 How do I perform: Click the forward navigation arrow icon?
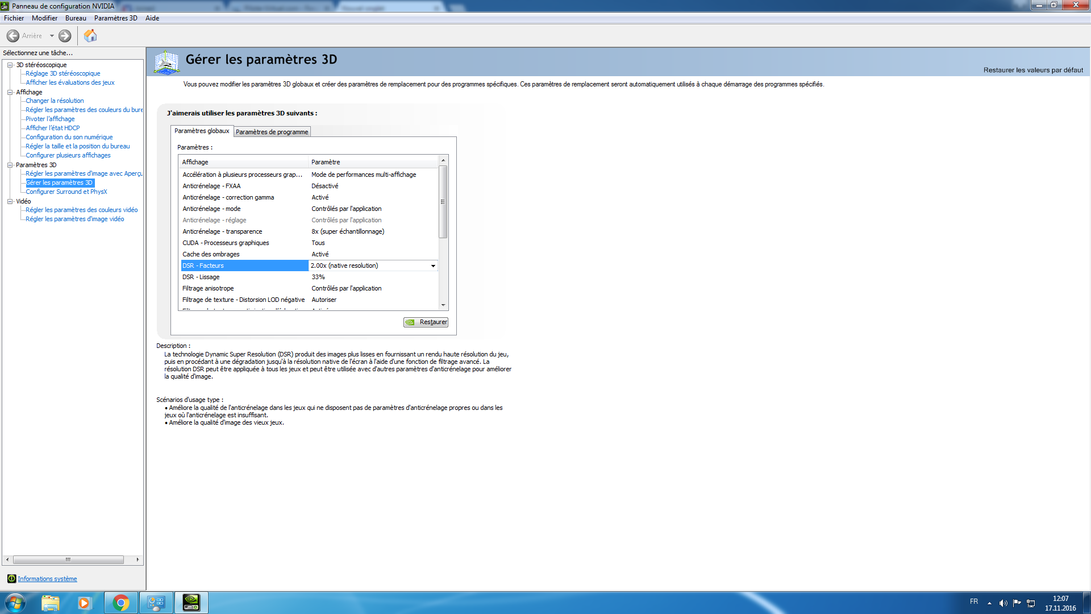tap(65, 36)
